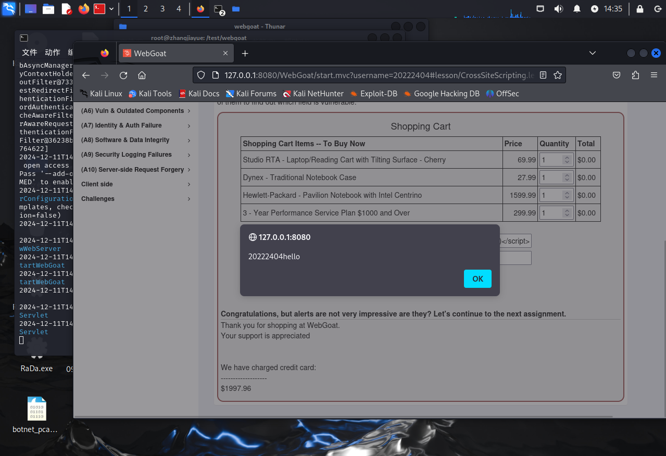
Task: Open the list all tabs dropdown
Action: [x=593, y=53]
